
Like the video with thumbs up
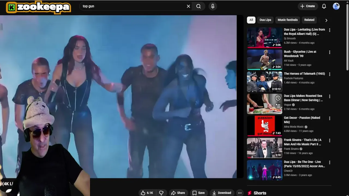pos(147,193)
